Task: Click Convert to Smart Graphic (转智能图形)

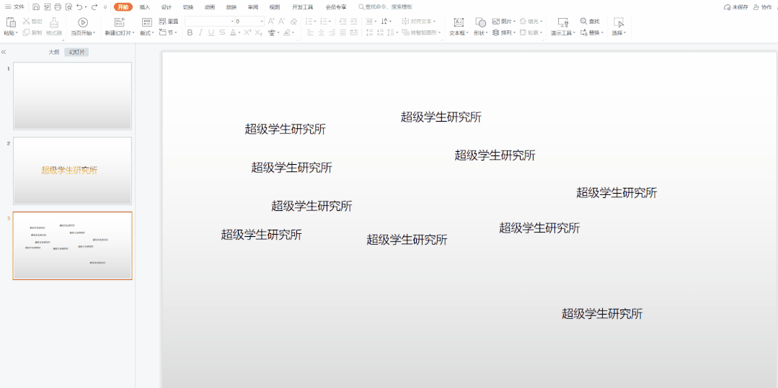Action: (x=421, y=32)
